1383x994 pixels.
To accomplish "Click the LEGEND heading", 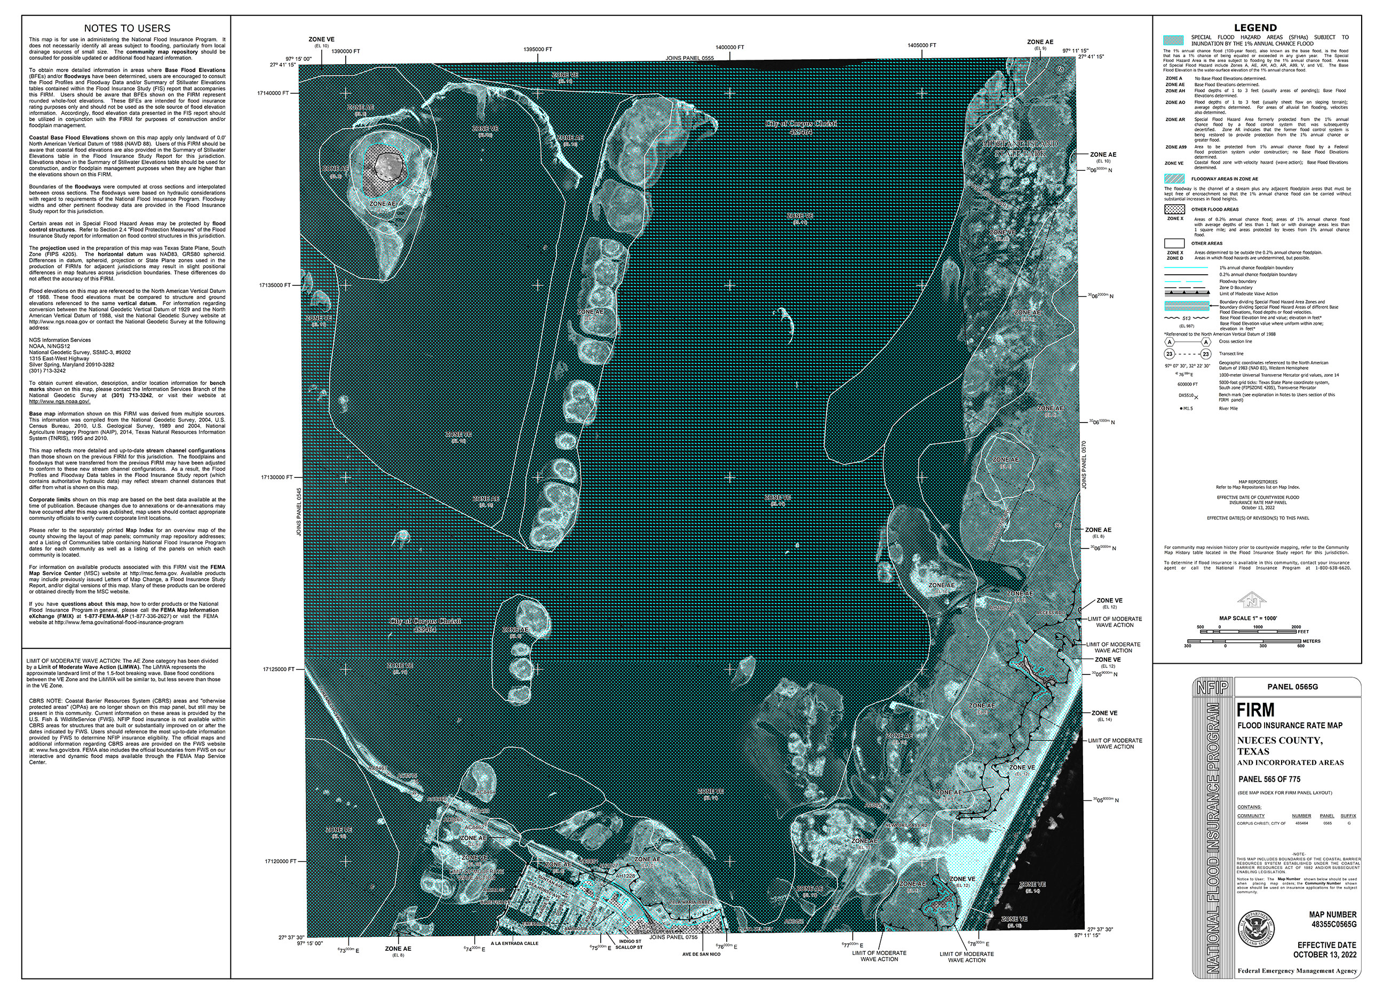I will pyautogui.click(x=1255, y=27).
